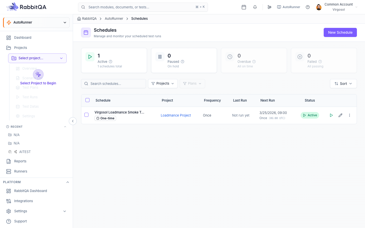The height and width of the screenshot is (228, 365).
Task: Open the three-dot menu for the Virgosol schedule
Action: 350,115
